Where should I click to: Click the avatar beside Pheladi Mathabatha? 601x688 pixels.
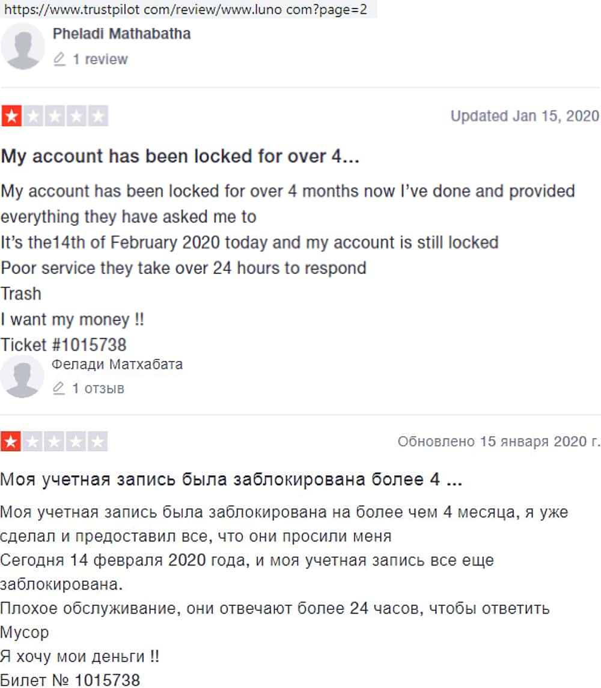[23, 47]
